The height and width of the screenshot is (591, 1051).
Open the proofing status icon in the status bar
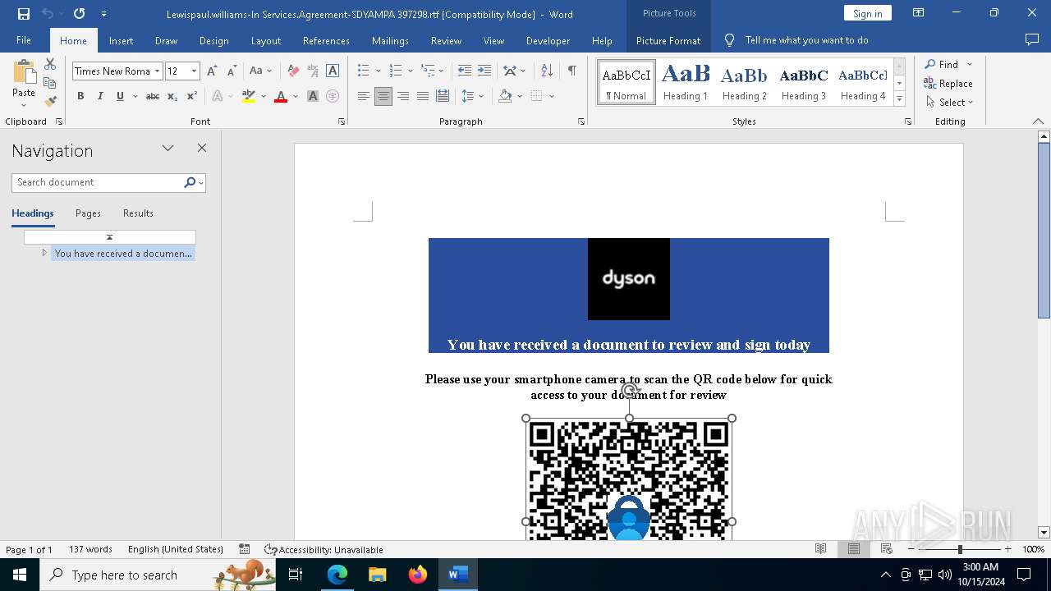(244, 549)
